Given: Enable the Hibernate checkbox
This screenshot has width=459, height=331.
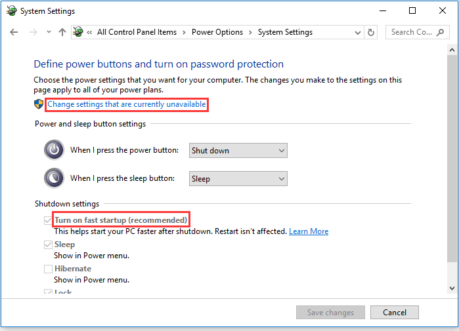Looking at the screenshot, I should tap(48, 269).
